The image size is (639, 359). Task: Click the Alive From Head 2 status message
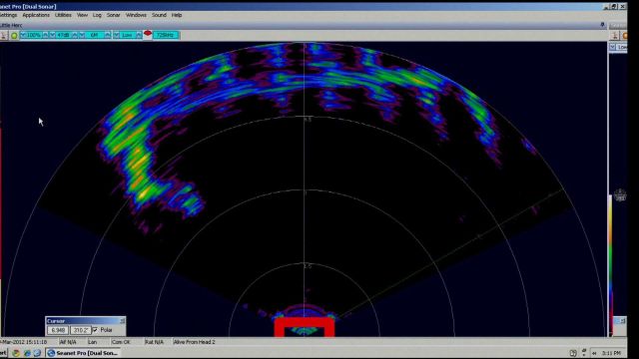195,342
